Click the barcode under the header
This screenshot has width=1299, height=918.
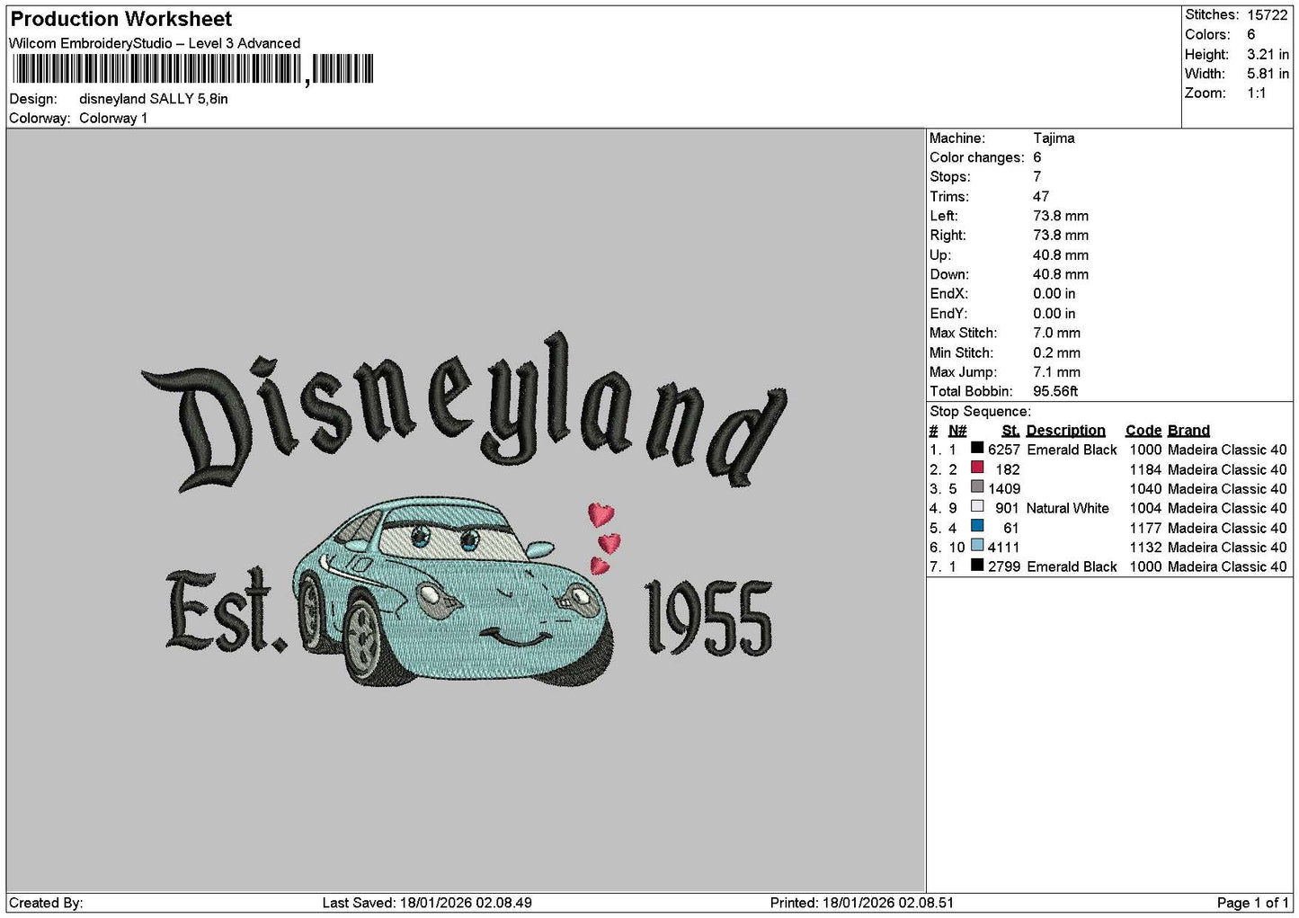tap(191, 69)
